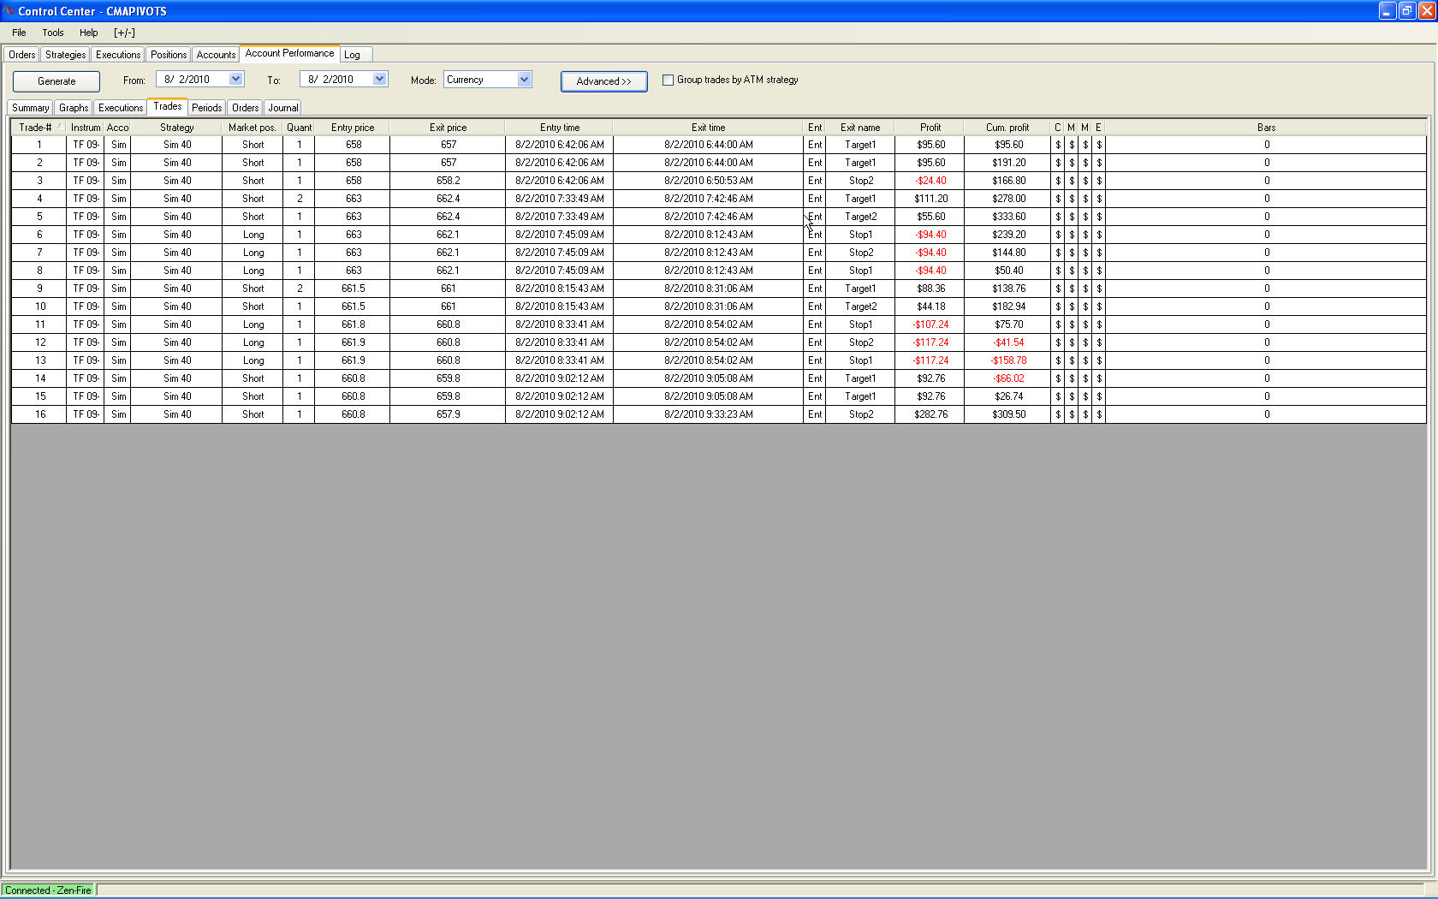
Task: Open the Tools menu
Action: coord(53,33)
